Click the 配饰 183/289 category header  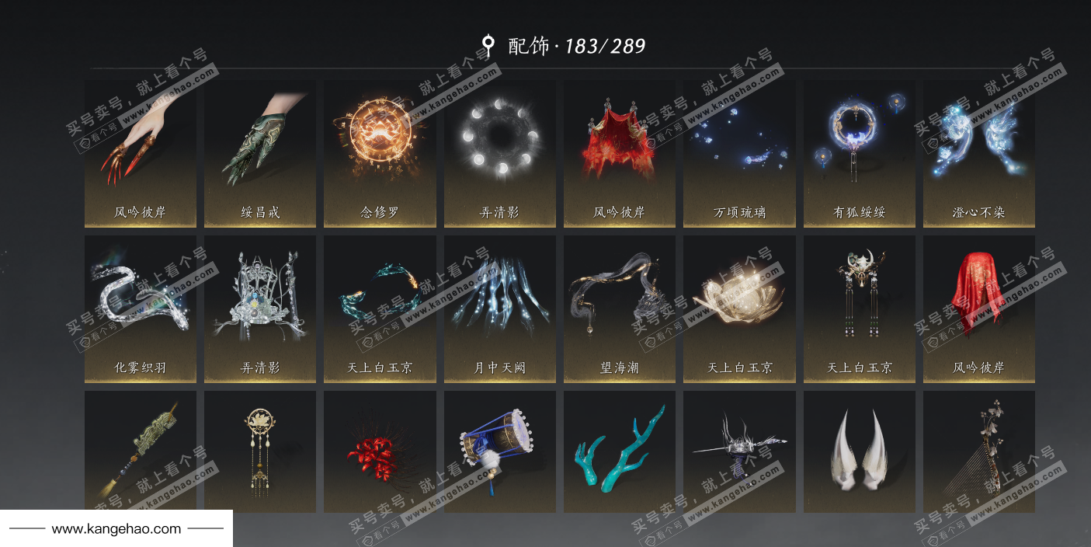click(564, 46)
